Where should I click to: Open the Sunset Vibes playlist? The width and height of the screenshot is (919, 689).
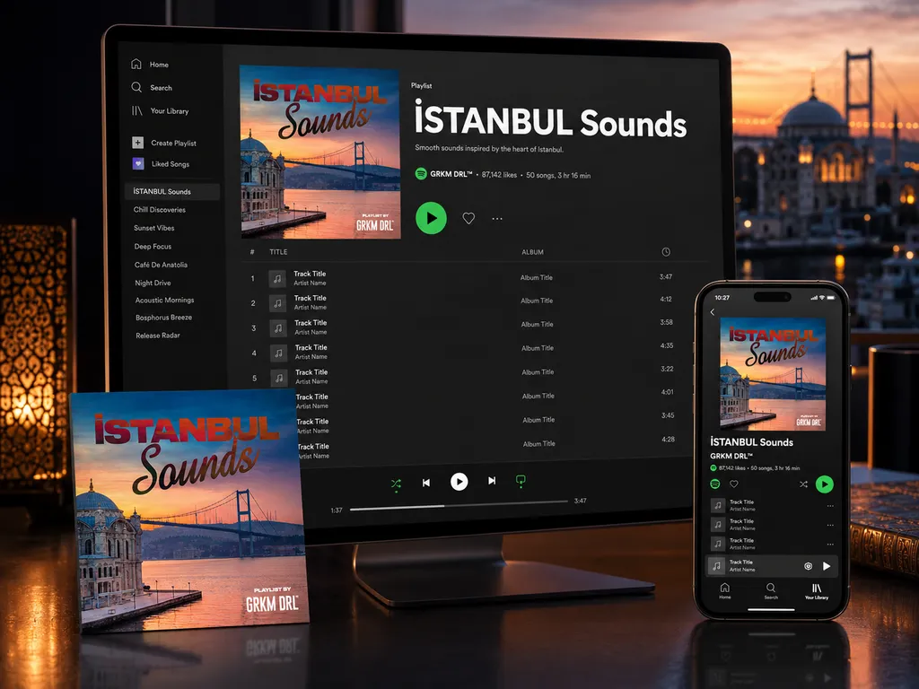(154, 228)
